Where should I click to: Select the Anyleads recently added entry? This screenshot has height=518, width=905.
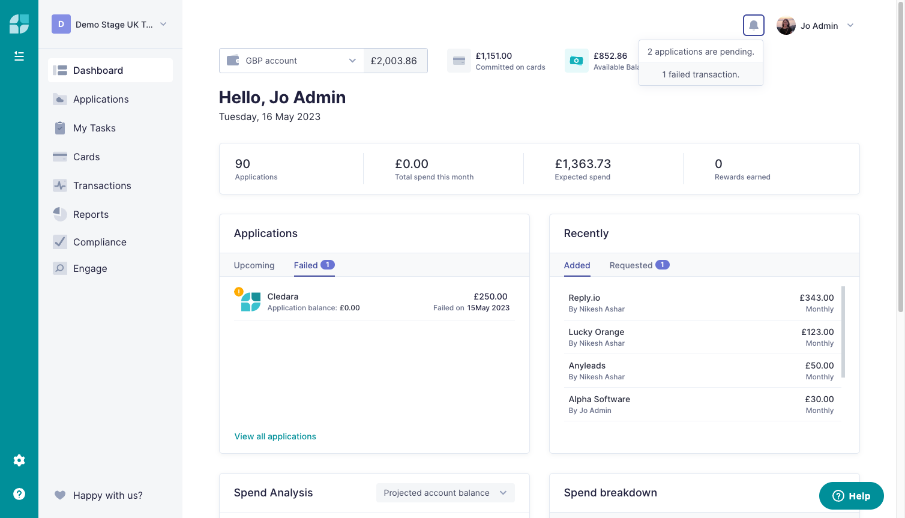[x=701, y=371]
